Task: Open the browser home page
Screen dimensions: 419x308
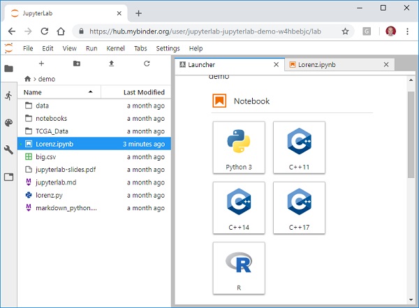Action: 61,31
